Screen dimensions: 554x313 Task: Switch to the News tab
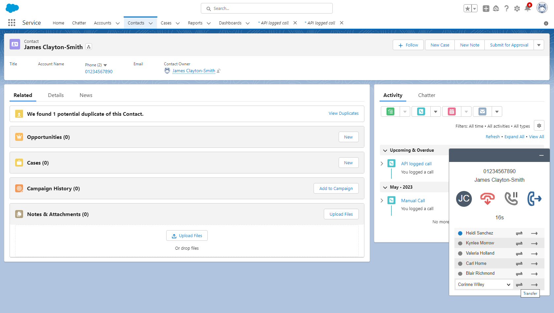point(86,95)
